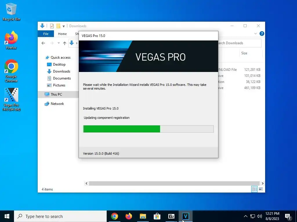Open recent locations dropdown in Explorer
This screenshot has width=297, height=222.
[59, 43]
